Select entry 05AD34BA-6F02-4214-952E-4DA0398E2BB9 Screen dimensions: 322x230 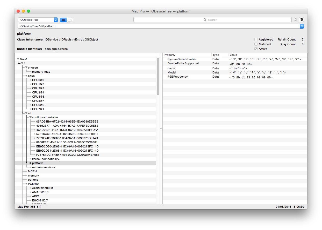click(67, 121)
